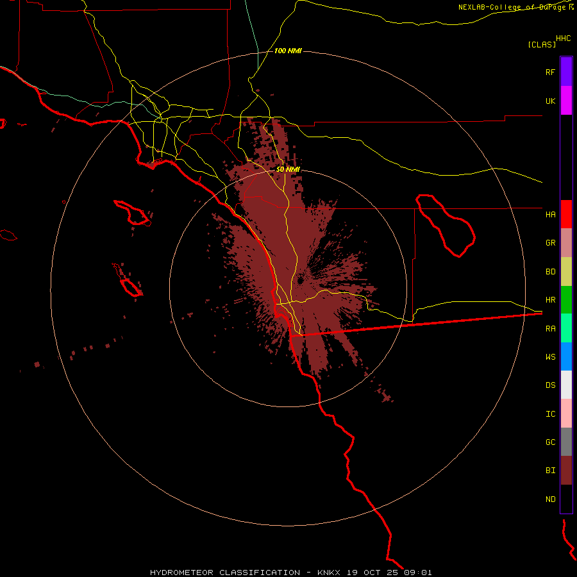Select the BD yellow legend swatch
Viewport: 577px width, 577px height.
(566, 272)
